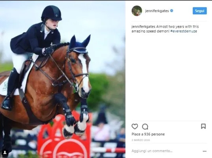The image size is (212, 158).
Task: Show tagged people icon on photo
Action: tap(5, 152)
